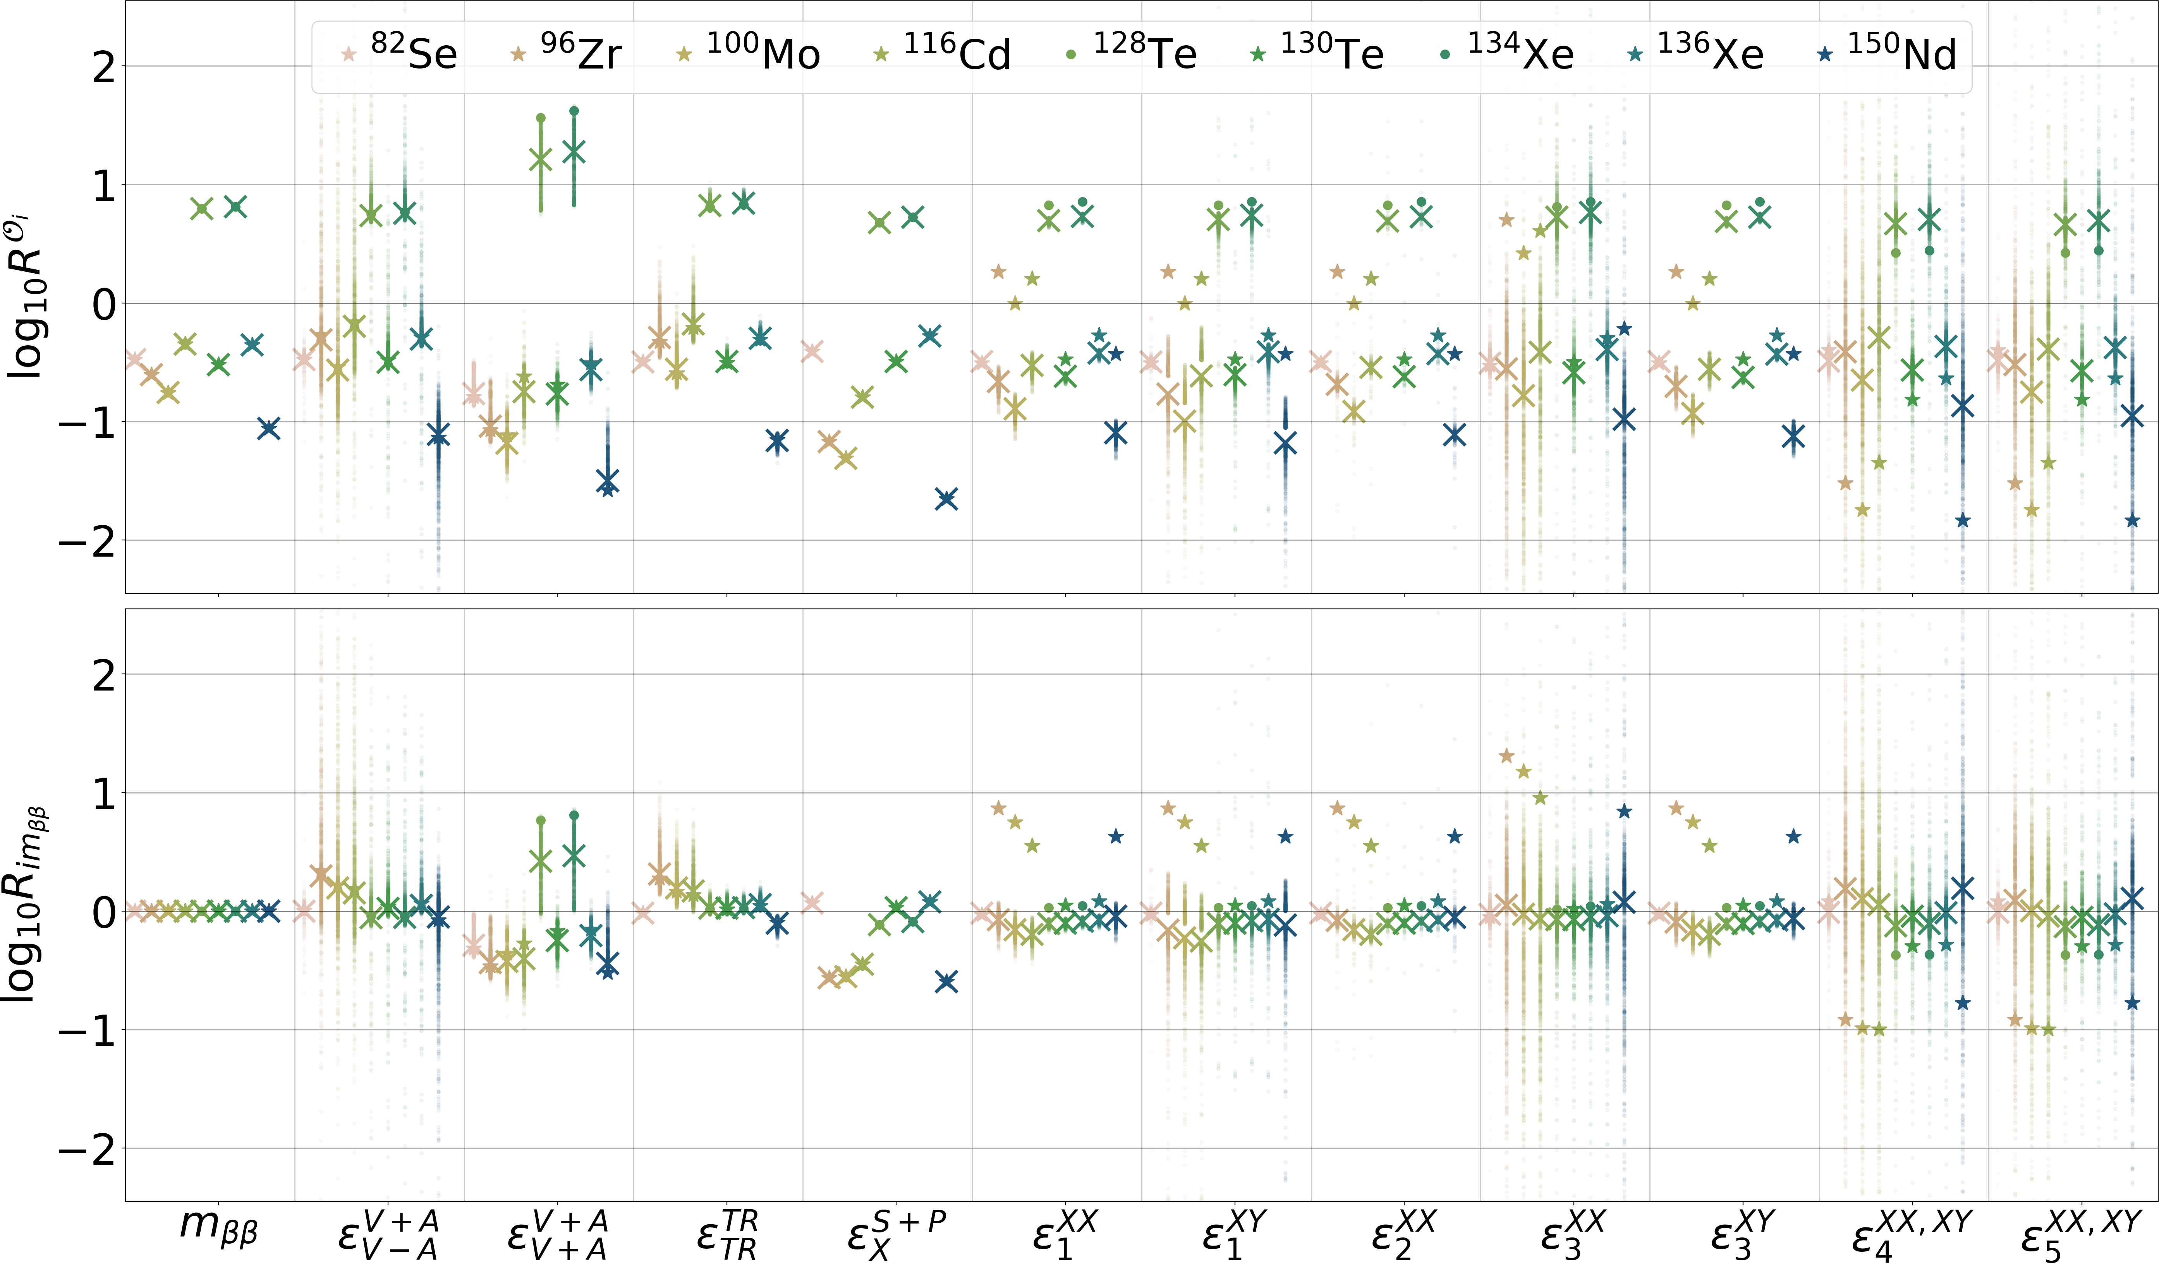Screen dimensions: 2159x1263
Task: Select the 100Mo legend label
Action: 763,51
